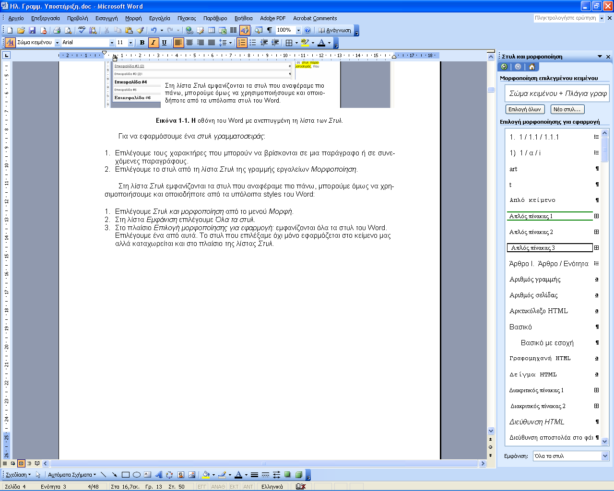Open the Σχεδίαση drawing menu

click(x=18, y=475)
